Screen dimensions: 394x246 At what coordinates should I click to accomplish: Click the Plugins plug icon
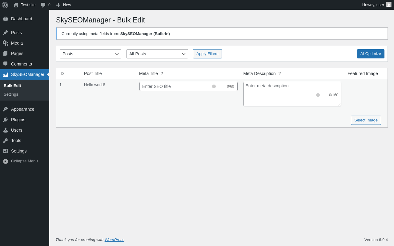[x=6, y=120]
